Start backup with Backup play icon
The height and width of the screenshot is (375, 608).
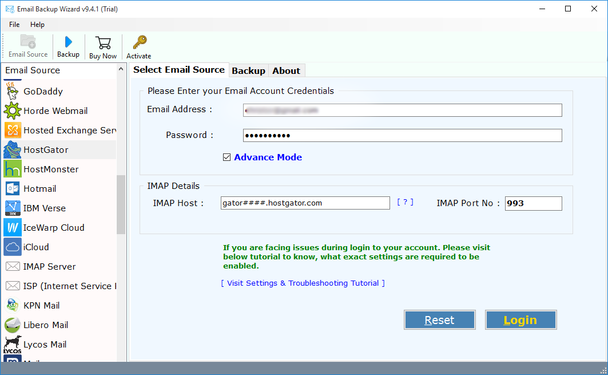68,42
